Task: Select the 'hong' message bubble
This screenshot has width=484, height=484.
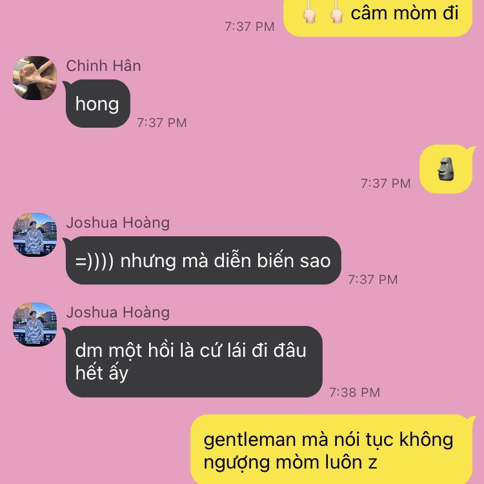Action: [x=98, y=104]
